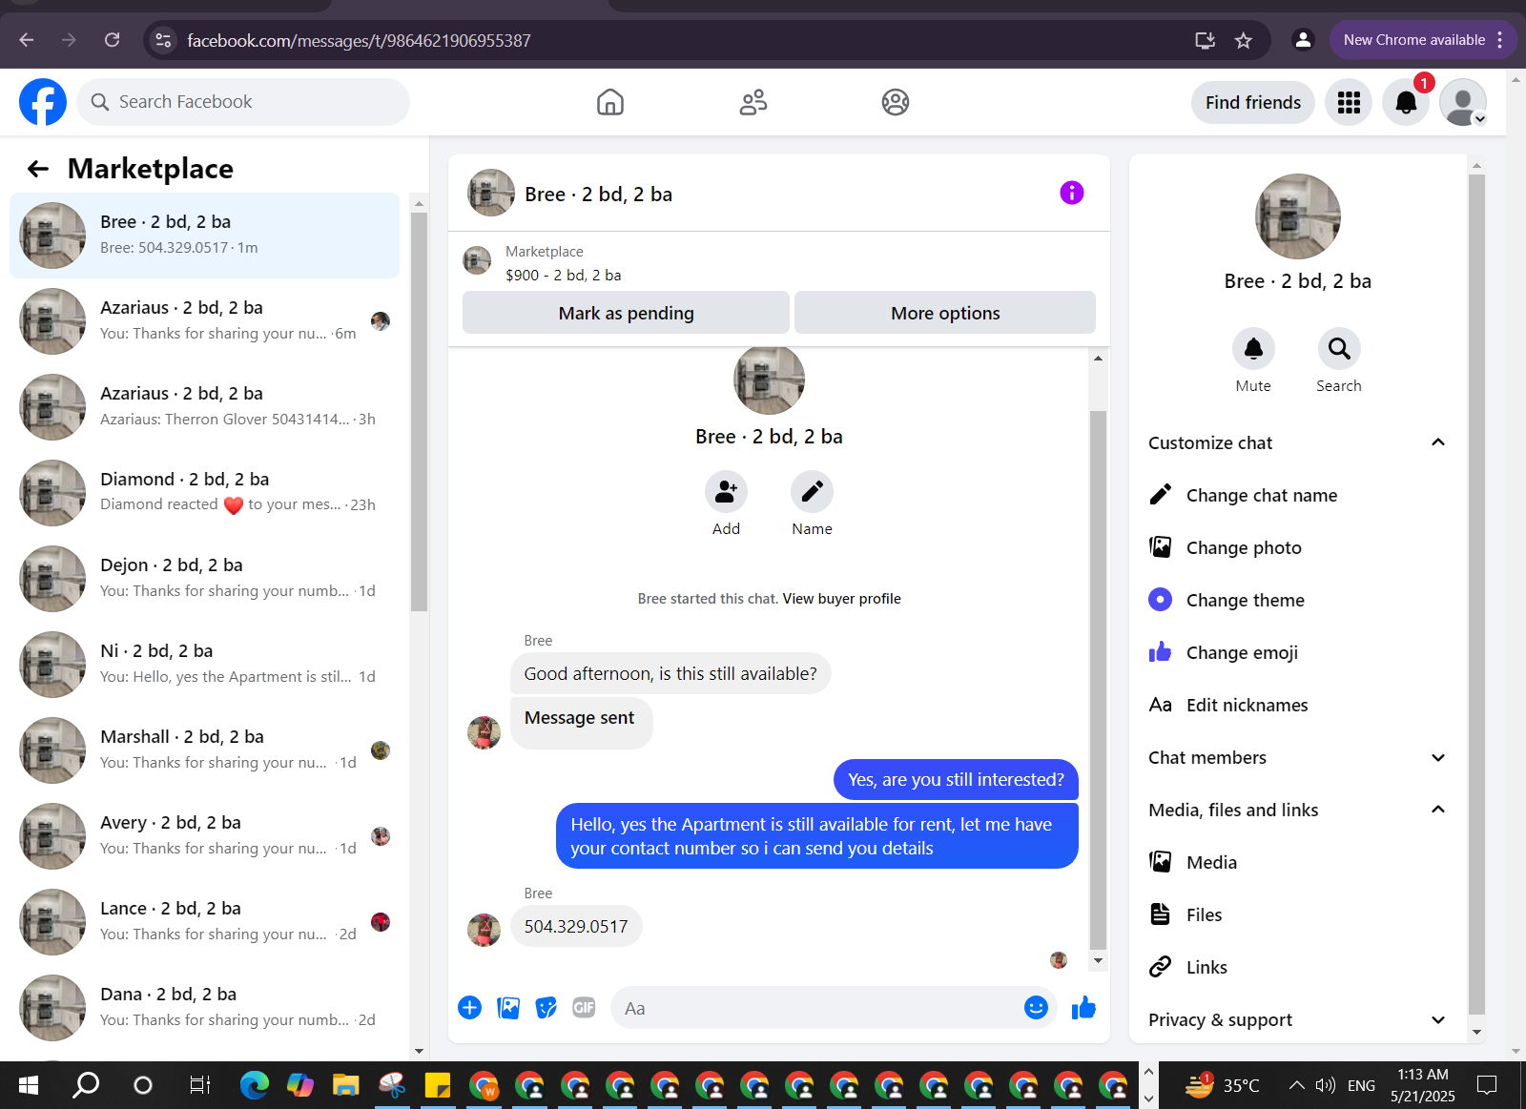Collapse the Customize chat section

coord(1297,442)
